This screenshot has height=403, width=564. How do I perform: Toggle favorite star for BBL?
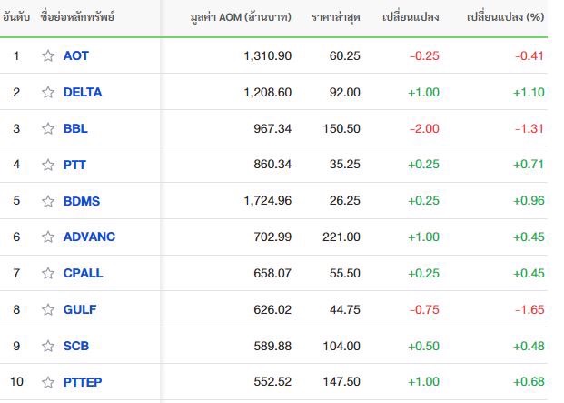point(48,128)
